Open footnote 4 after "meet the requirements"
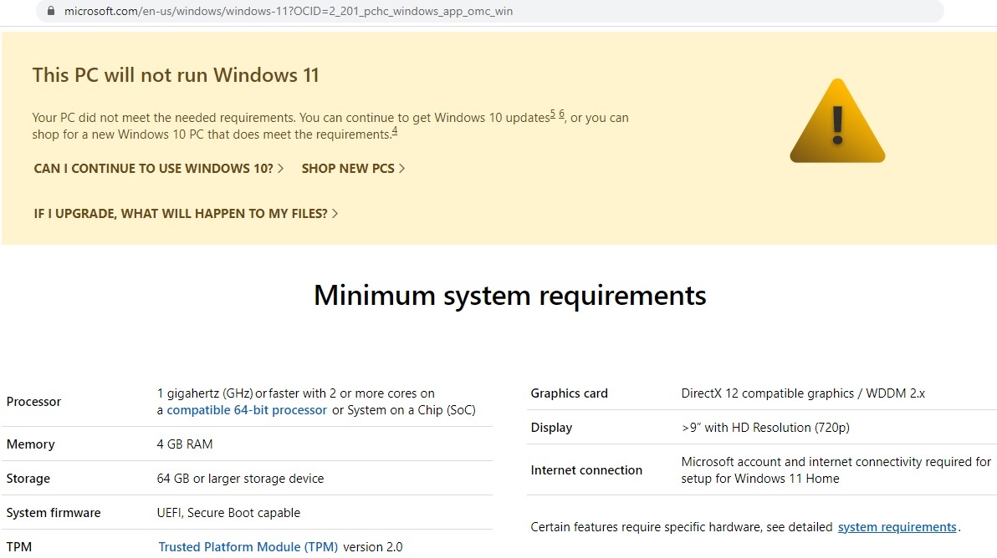Image resolution: width=997 pixels, height=558 pixels. [x=395, y=131]
